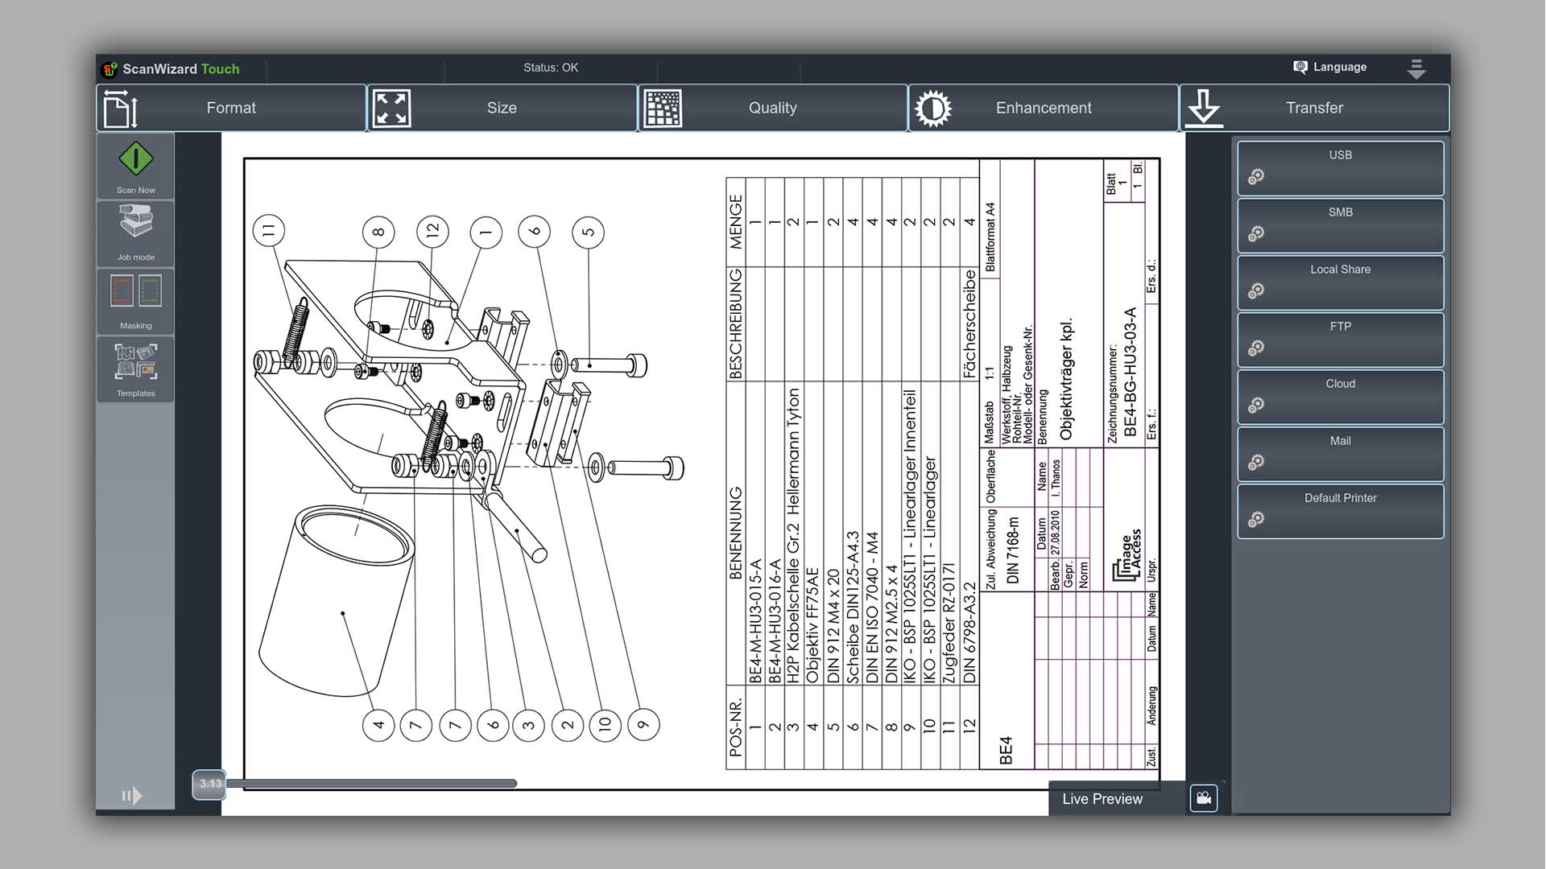Toggle the Live Preview button
This screenshot has height=869, width=1546.
click(1102, 799)
